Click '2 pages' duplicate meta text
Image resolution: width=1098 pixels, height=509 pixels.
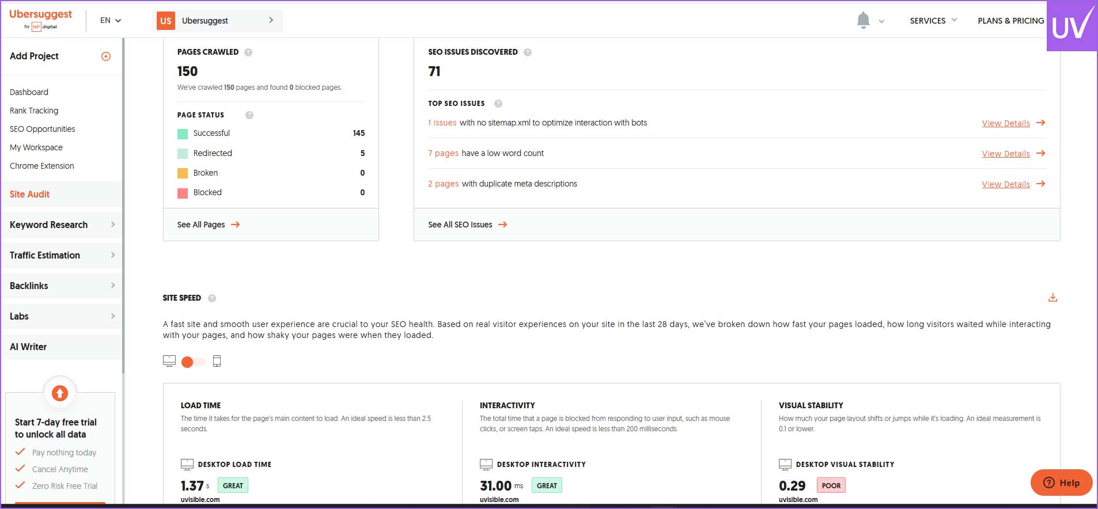tap(443, 184)
